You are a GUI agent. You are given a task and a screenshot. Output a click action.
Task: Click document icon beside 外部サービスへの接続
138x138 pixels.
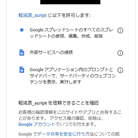pyautogui.click(x=22, y=52)
